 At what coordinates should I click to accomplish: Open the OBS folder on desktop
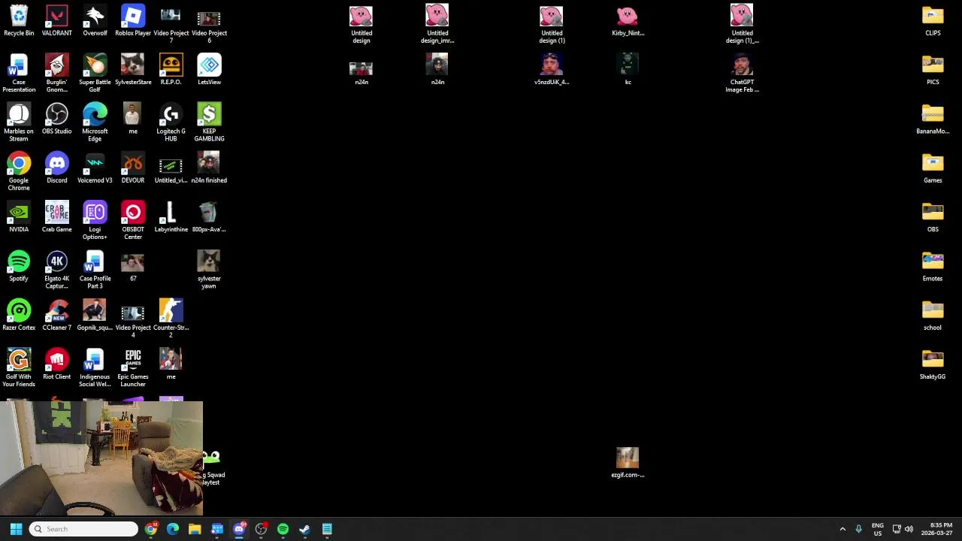tap(933, 217)
